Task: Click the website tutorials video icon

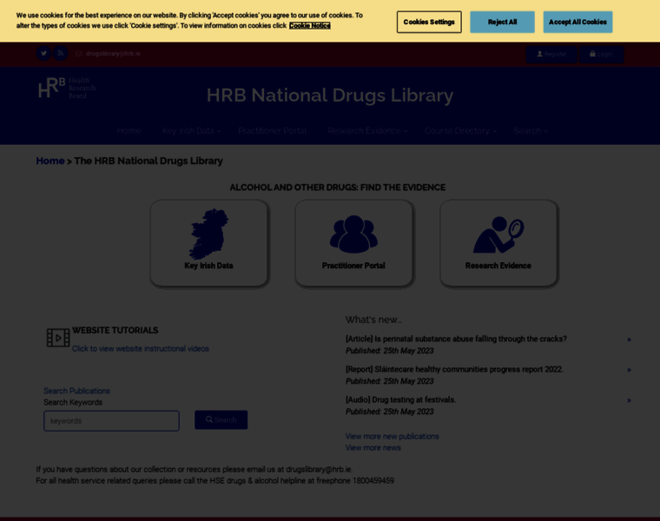Action: click(58, 338)
